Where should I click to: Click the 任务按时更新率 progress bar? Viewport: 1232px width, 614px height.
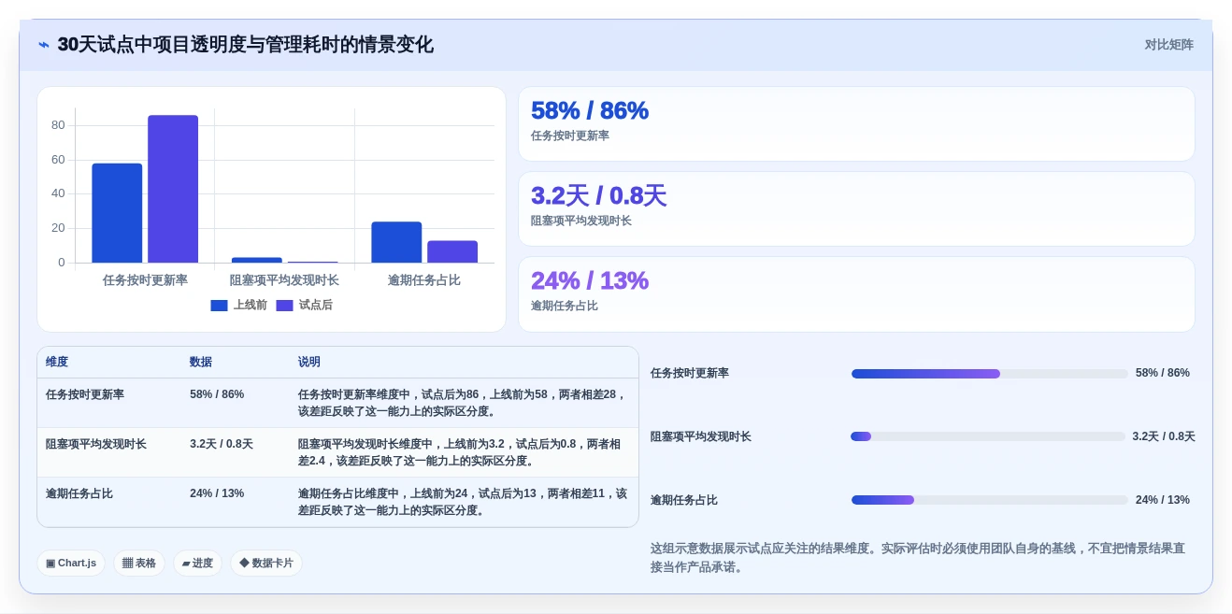[989, 374]
